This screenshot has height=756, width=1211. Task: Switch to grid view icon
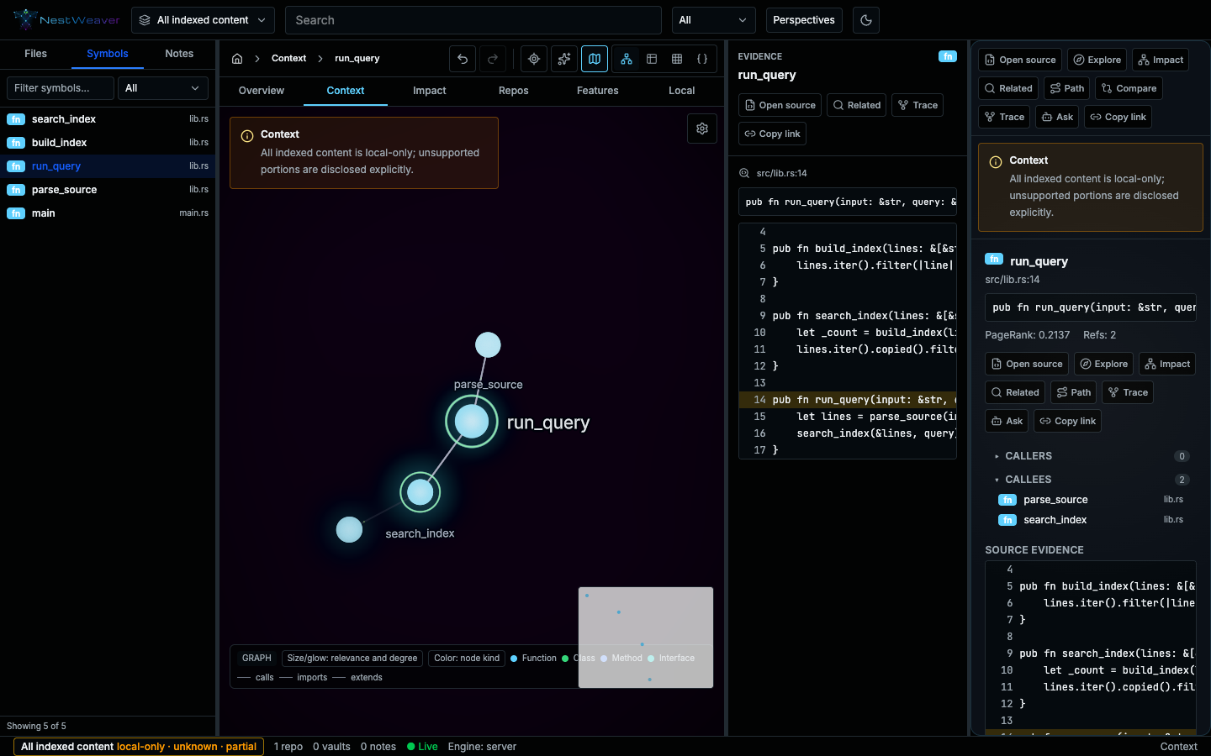677,59
